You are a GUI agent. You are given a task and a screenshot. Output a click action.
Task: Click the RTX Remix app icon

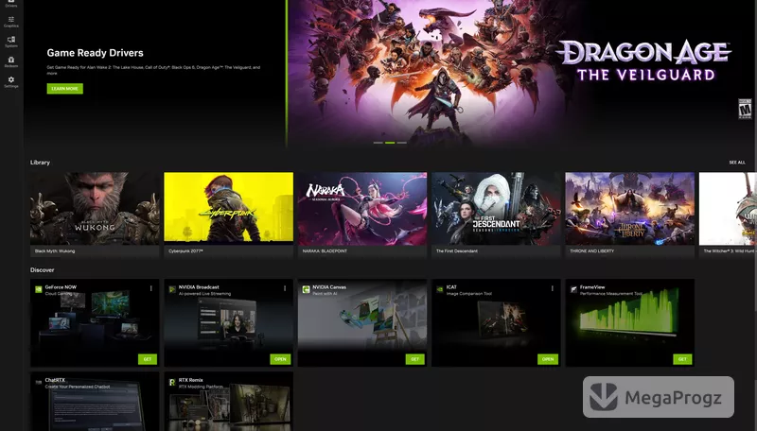point(172,382)
